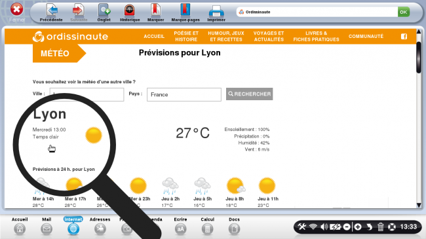
Task: Click the 13:33 clock
Action: [408, 227]
